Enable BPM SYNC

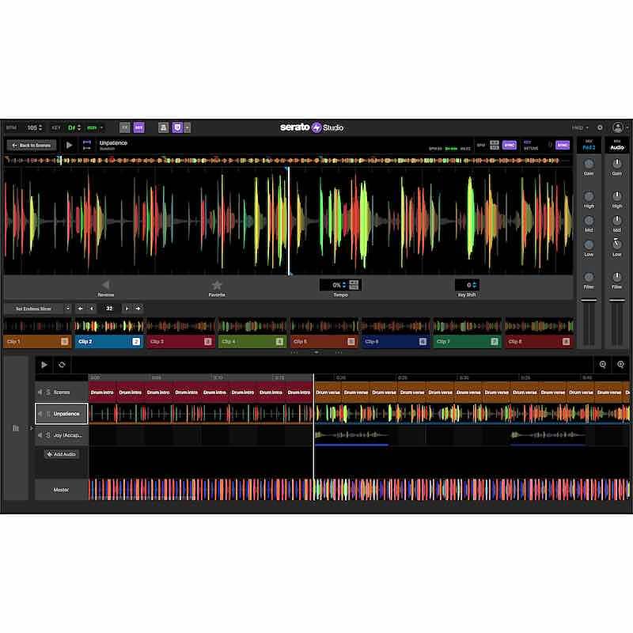click(x=509, y=145)
